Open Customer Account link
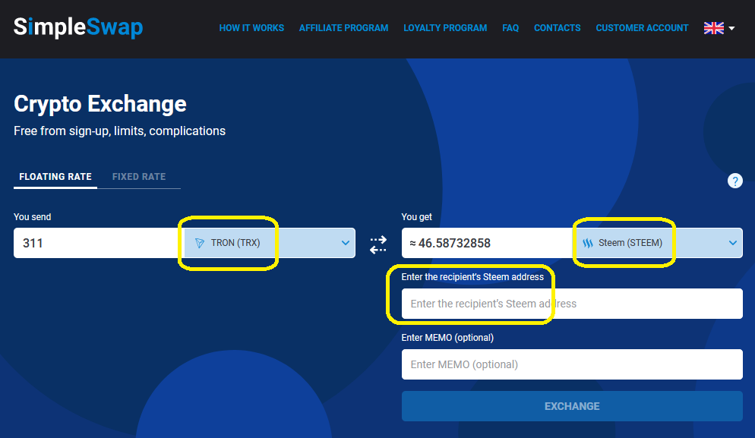755x438 pixels. [x=642, y=28]
